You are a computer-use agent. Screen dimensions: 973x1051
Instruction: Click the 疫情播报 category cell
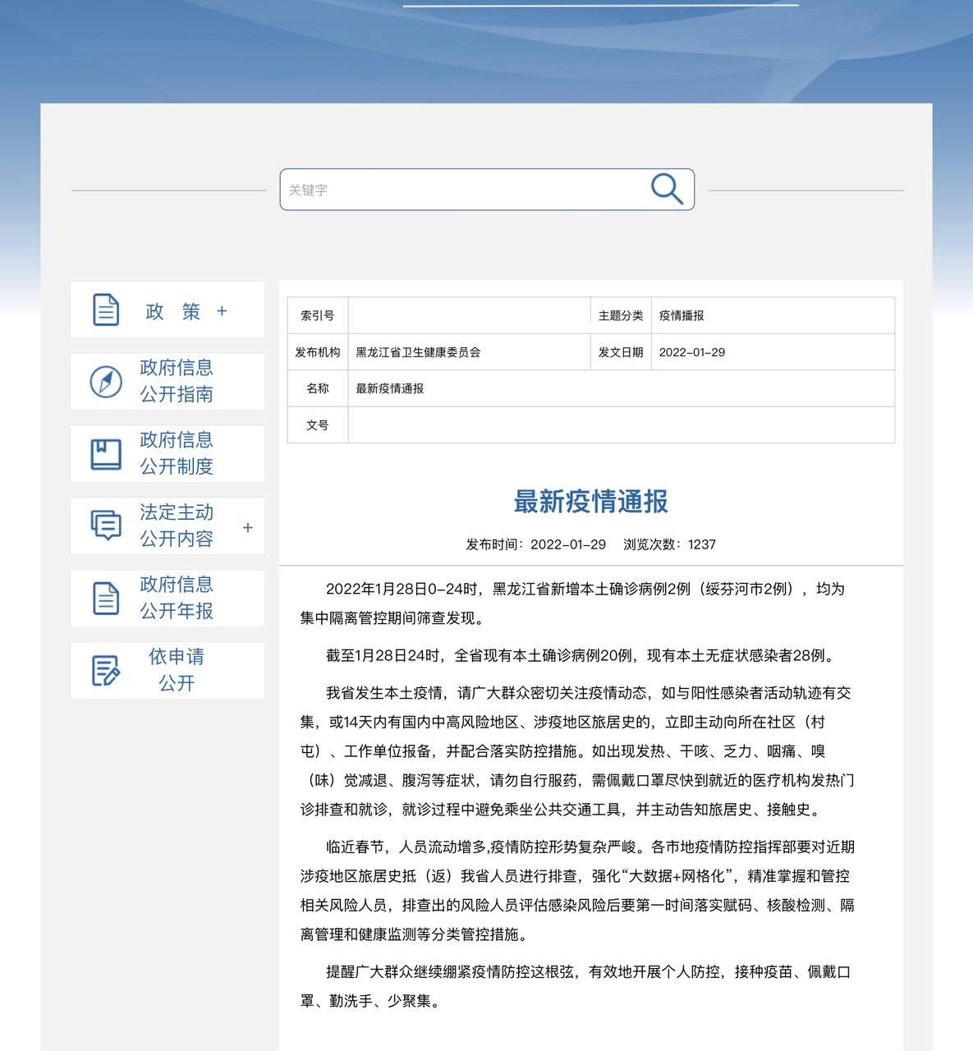pos(773,315)
